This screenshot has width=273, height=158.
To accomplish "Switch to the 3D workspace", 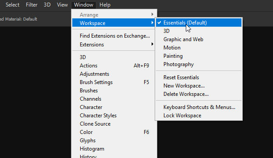I will tap(199, 31).
